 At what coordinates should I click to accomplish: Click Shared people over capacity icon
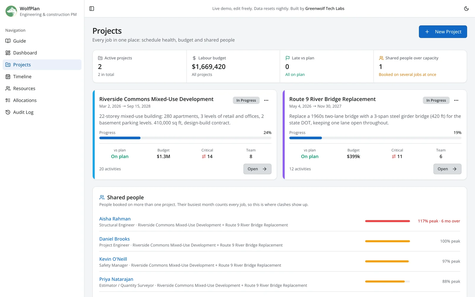coord(381,58)
